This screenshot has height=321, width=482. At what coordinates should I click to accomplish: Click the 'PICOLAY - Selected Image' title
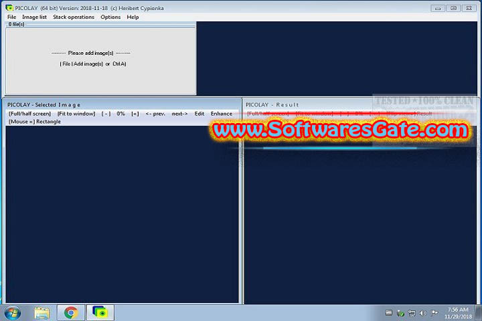tap(44, 105)
